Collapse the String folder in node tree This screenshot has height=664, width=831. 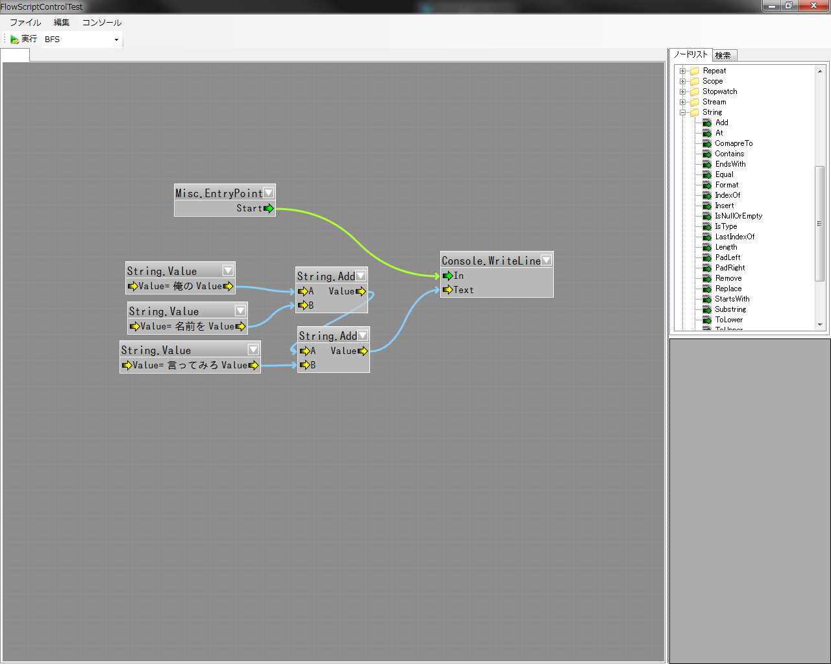(x=682, y=112)
